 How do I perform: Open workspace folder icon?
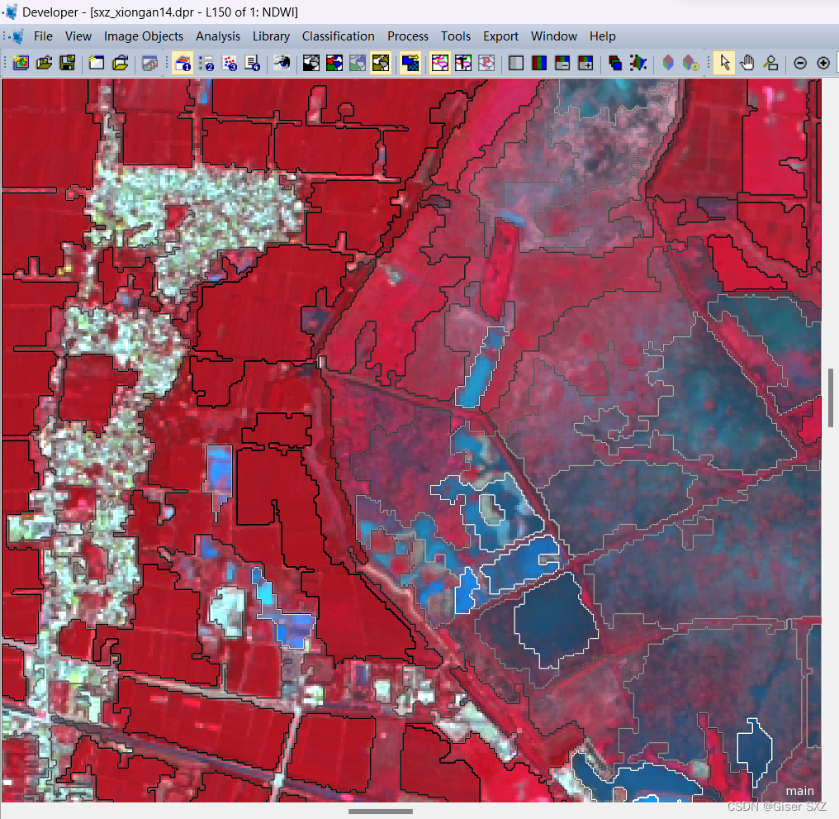pos(120,63)
